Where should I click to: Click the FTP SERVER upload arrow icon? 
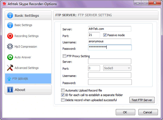(9, 79)
